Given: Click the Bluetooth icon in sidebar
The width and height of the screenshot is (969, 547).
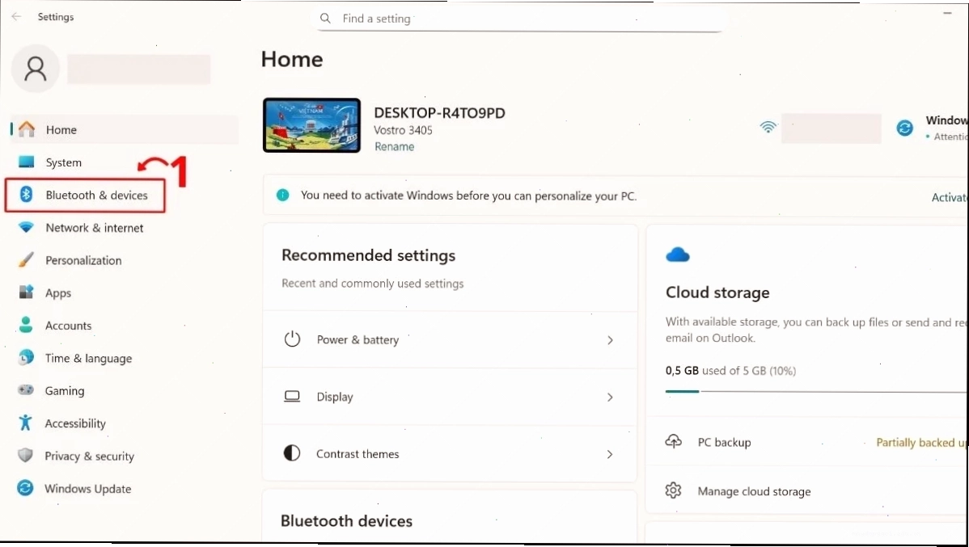Looking at the screenshot, I should click(26, 195).
